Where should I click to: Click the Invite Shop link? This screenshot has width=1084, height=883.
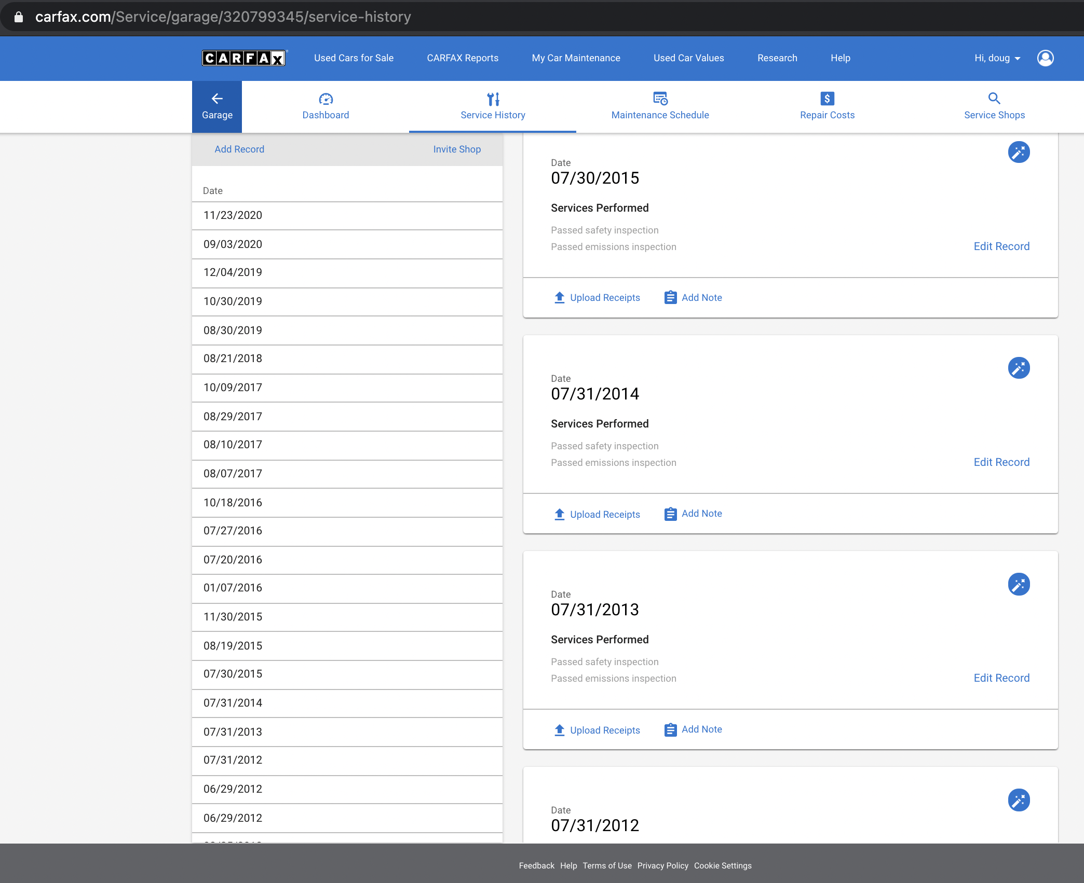point(457,149)
